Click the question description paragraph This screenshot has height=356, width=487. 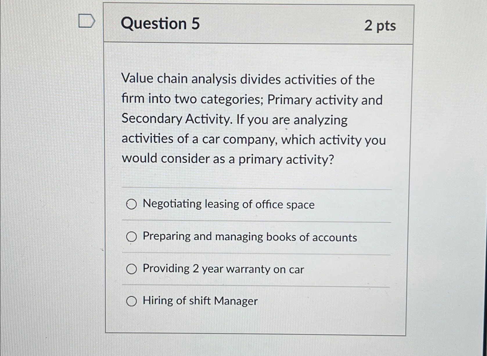(253, 119)
